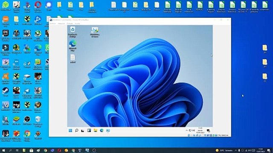
Task: Select the Recycle Bin on the host desktop
Action: (x=38, y=122)
